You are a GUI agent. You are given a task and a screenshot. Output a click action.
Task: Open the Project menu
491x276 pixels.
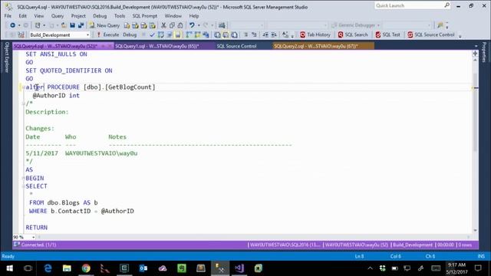point(78,15)
